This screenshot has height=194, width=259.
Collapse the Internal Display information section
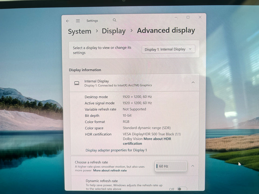click(x=193, y=82)
